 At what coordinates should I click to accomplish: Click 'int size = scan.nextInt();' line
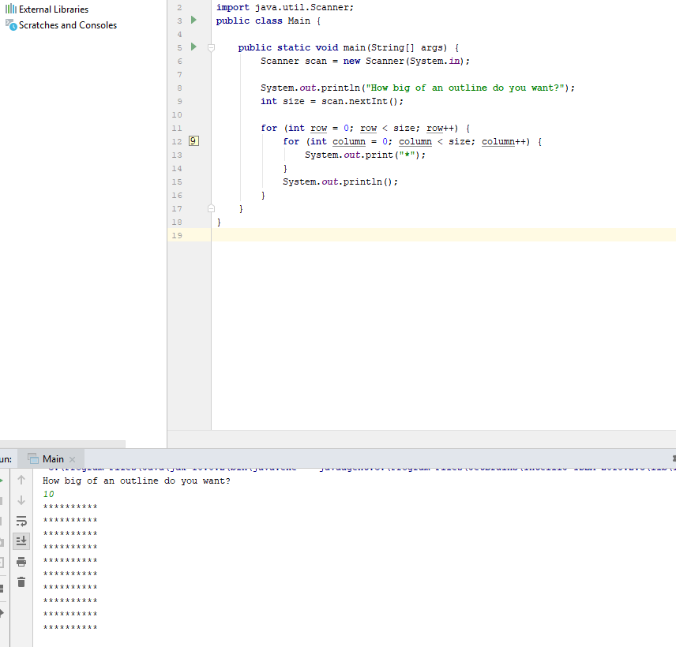(332, 101)
